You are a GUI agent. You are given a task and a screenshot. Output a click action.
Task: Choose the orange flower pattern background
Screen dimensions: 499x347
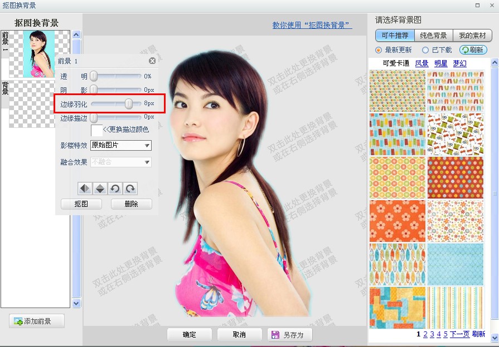point(397,221)
